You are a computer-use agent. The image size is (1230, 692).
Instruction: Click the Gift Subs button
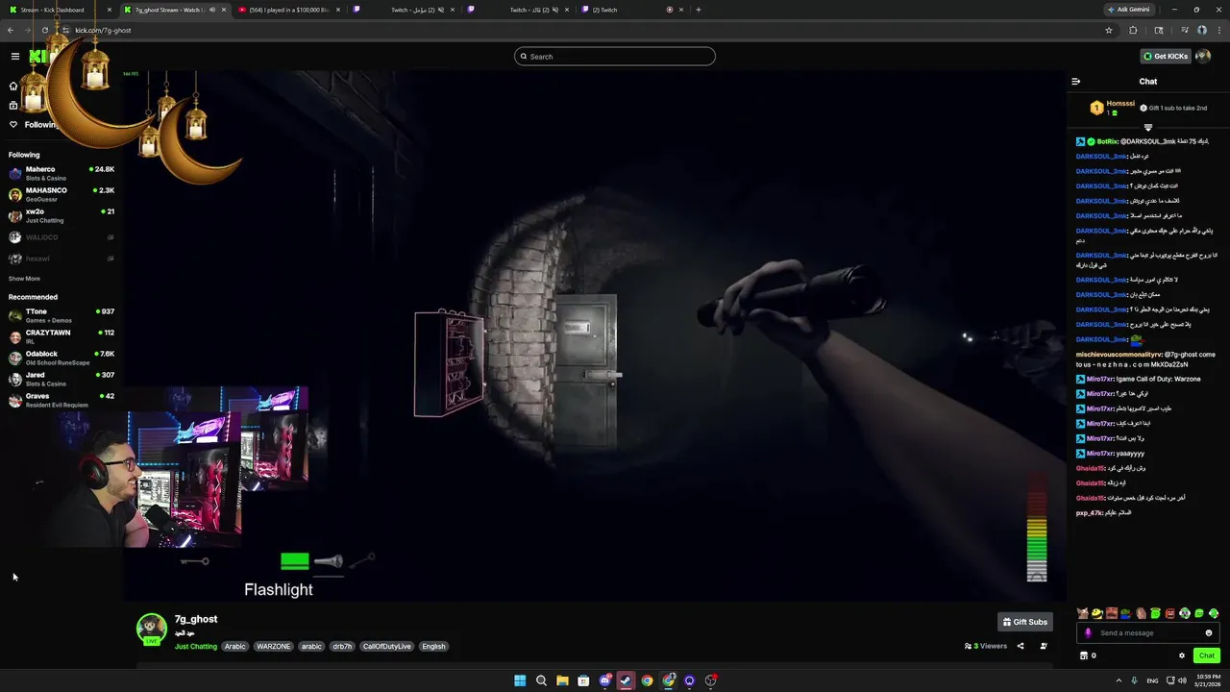click(x=1025, y=622)
